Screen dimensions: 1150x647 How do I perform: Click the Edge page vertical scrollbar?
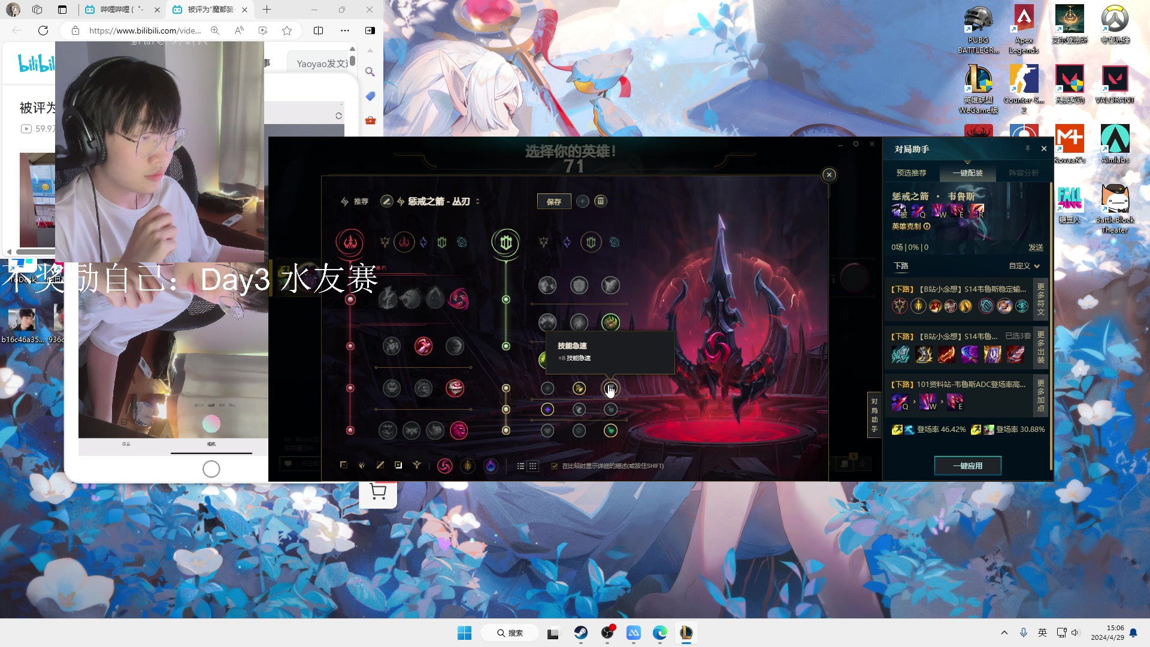point(352,60)
